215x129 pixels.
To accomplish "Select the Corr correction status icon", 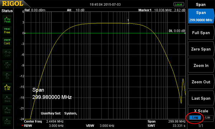I will click(x=7, y=54).
